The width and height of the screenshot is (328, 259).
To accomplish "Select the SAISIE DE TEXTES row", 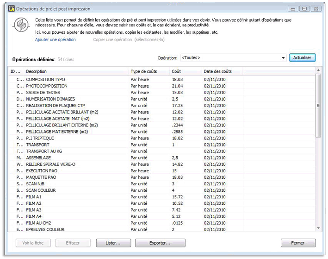I will [162, 92].
